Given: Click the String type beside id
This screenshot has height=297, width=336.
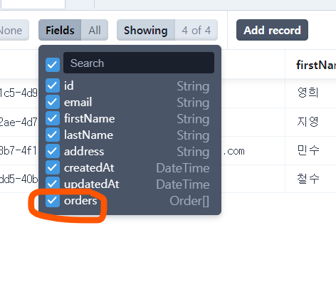Looking at the screenshot, I should click(193, 86).
